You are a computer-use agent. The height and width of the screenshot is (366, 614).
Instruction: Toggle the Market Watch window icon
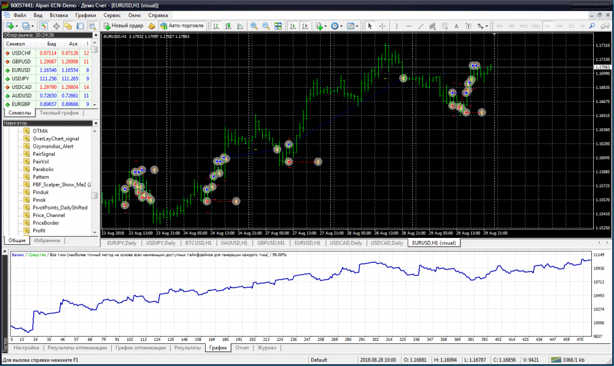click(x=44, y=26)
